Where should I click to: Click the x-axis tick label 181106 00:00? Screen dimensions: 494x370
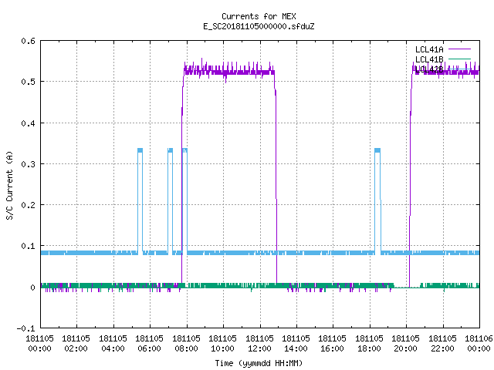tap(479, 344)
